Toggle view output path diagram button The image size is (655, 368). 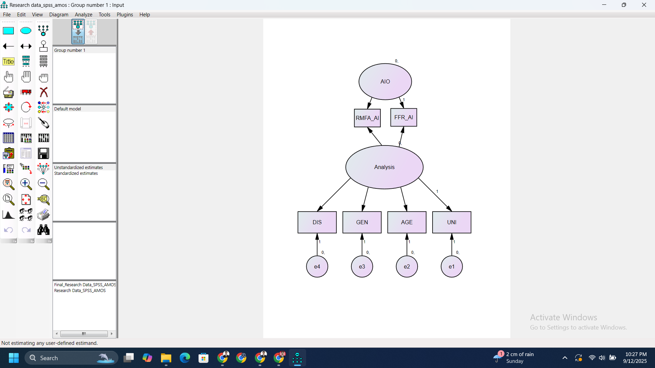(91, 32)
